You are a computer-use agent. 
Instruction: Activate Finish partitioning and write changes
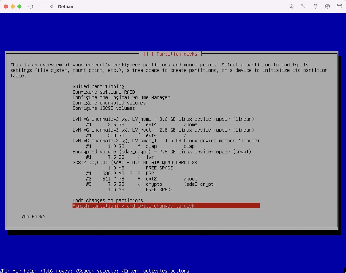(x=166, y=206)
